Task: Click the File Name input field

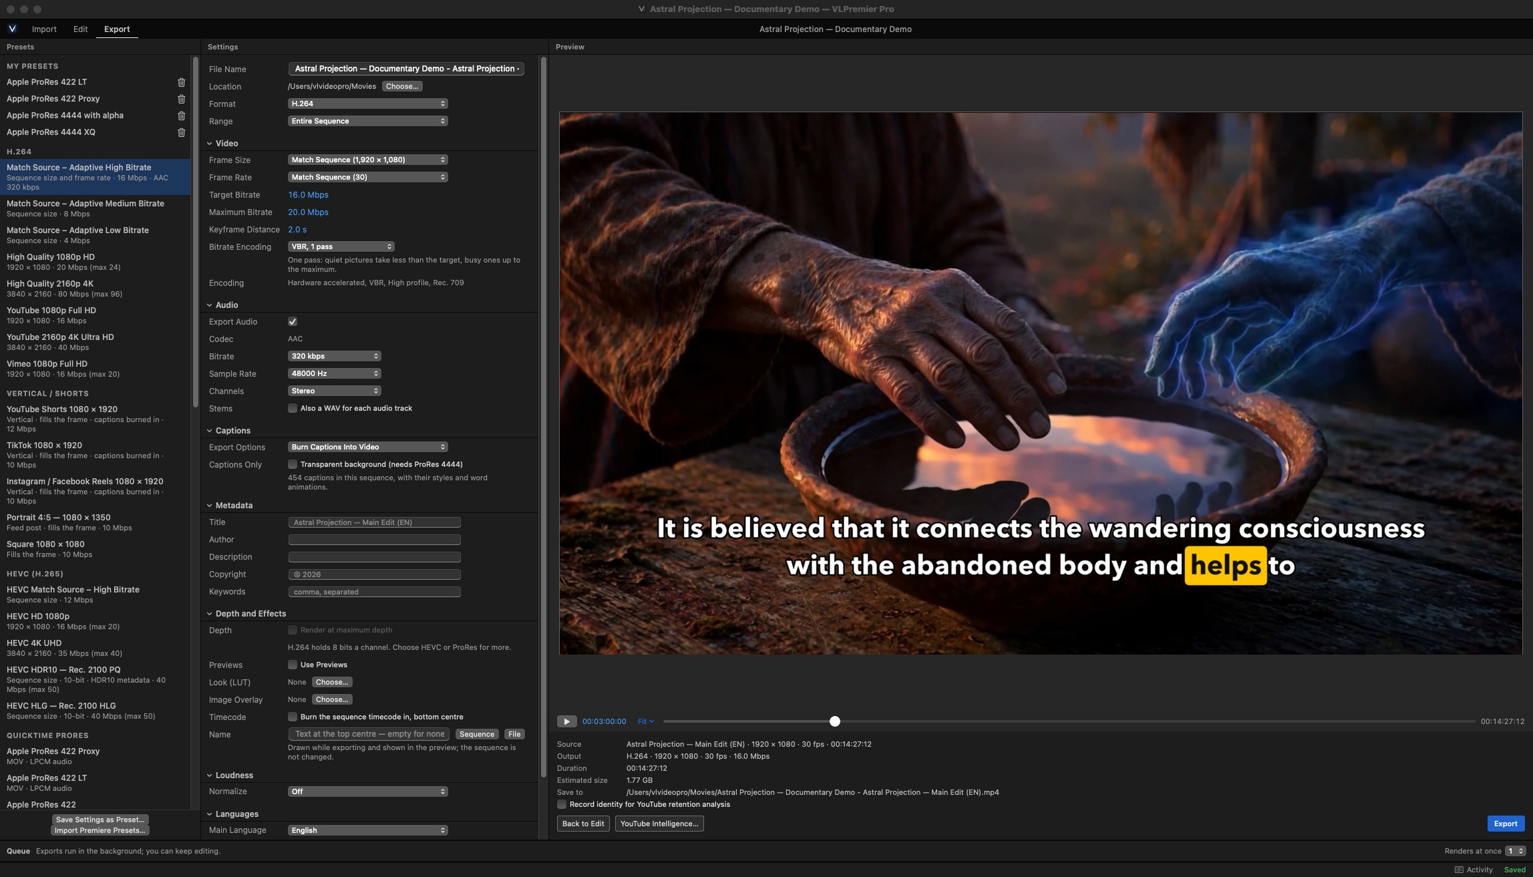Action: [x=406, y=69]
